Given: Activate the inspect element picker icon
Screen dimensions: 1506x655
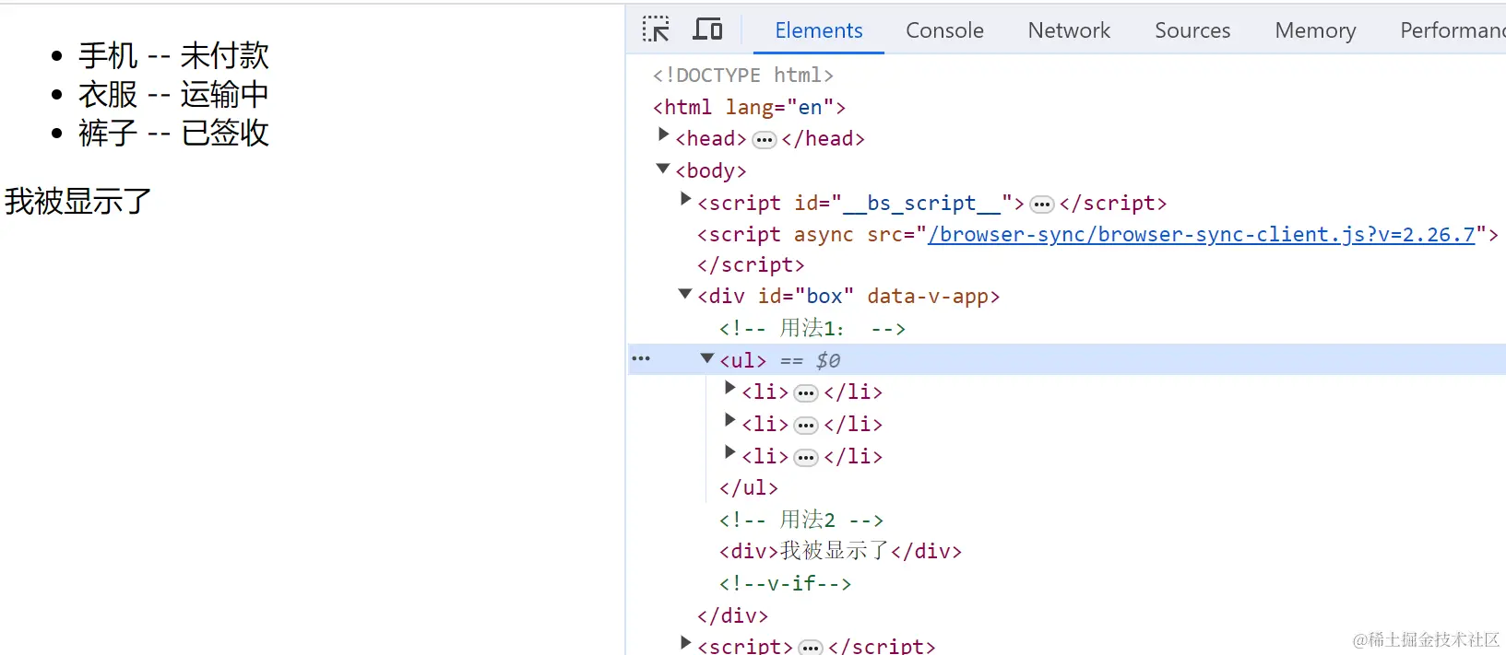Looking at the screenshot, I should point(656,29).
